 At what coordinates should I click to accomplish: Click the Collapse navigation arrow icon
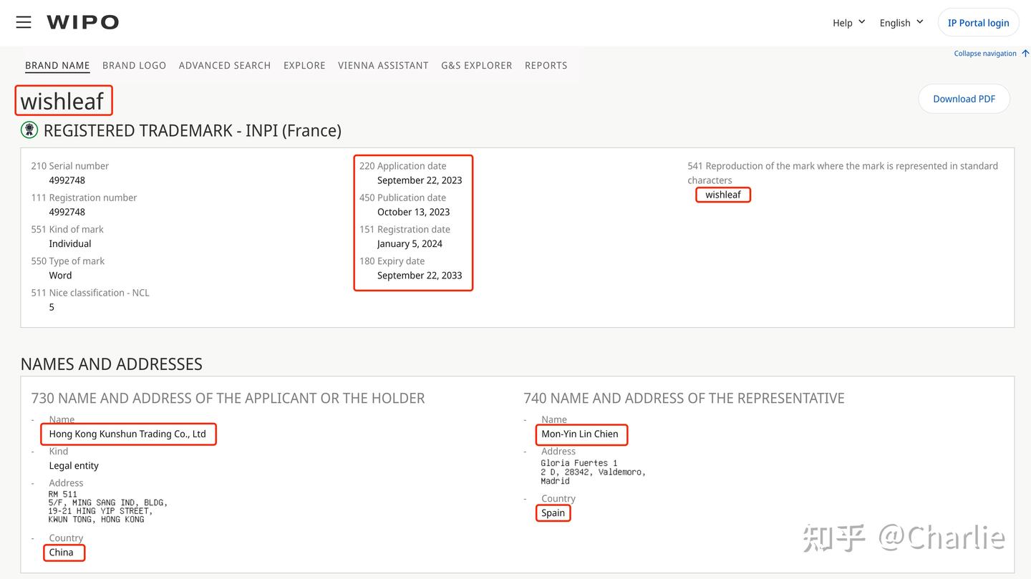(x=1025, y=53)
